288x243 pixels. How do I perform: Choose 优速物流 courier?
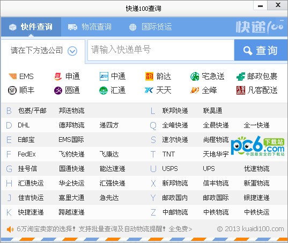point(256,169)
